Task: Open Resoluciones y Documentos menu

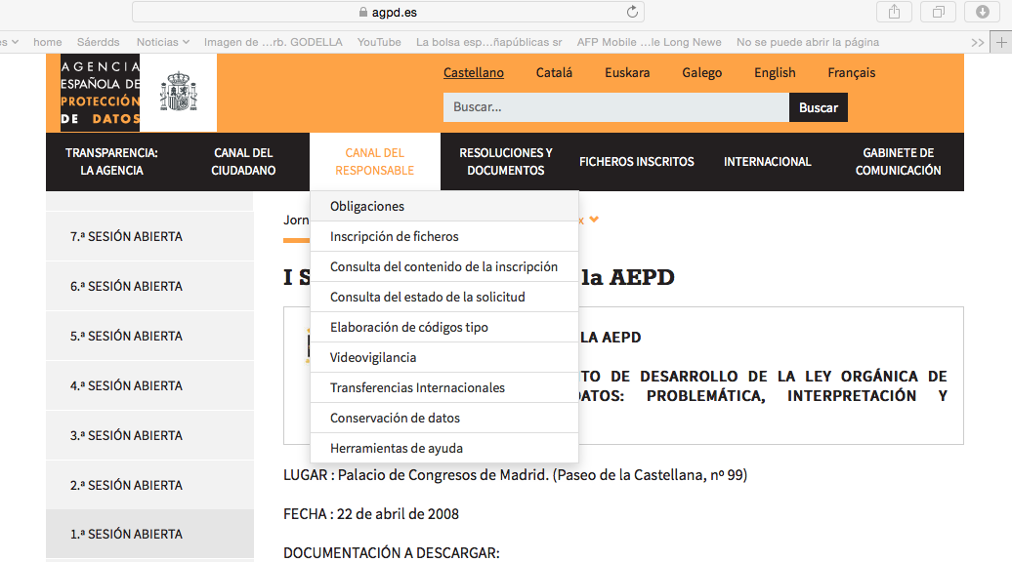Action: pyautogui.click(x=506, y=162)
